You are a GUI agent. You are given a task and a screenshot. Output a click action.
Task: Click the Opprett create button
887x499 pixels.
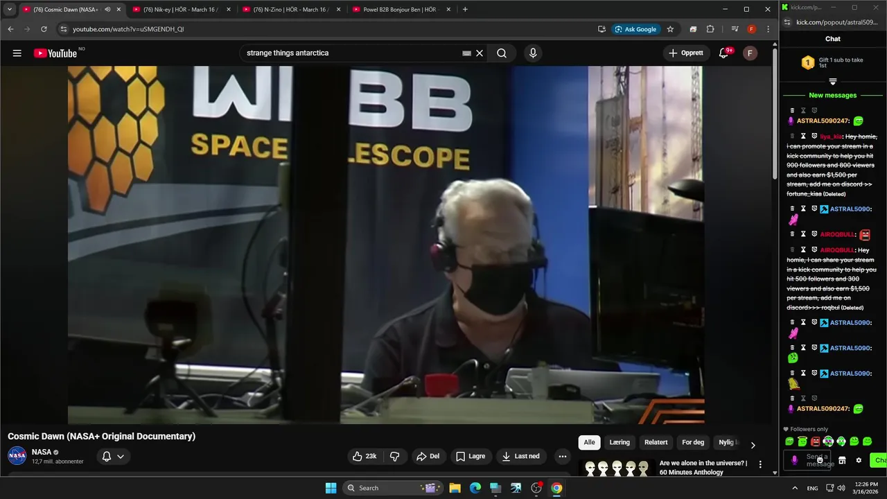tap(686, 53)
